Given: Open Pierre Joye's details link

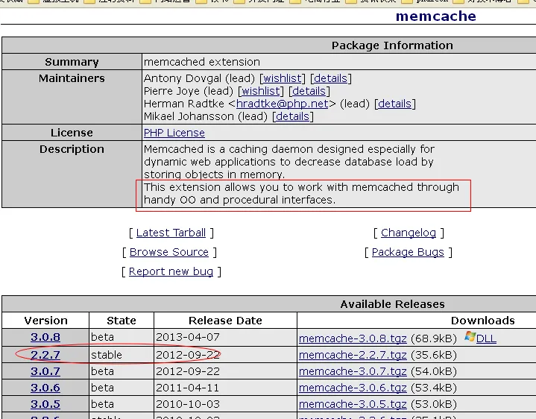Looking at the screenshot, I should tap(309, 91).
